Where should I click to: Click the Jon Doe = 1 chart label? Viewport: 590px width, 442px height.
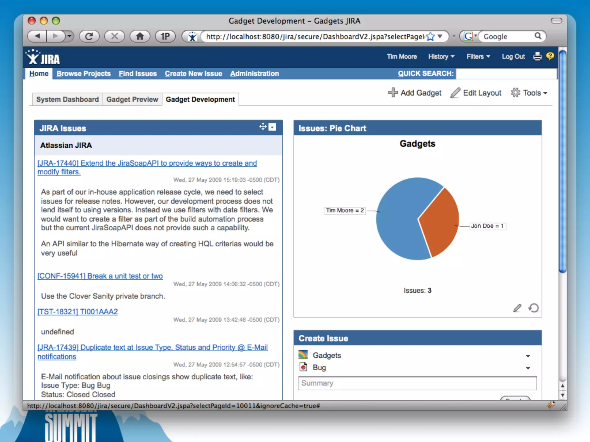487,226
